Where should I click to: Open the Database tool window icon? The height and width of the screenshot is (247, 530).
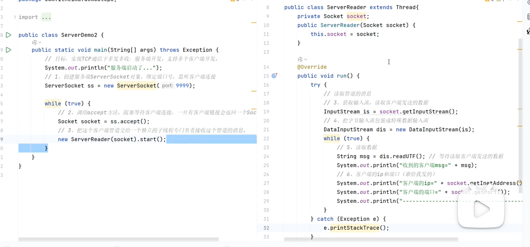click(528, 17)
